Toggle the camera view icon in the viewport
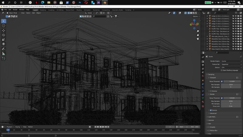Image resolution: width=243 pixels, height=137 pixels. click(198, 39)
